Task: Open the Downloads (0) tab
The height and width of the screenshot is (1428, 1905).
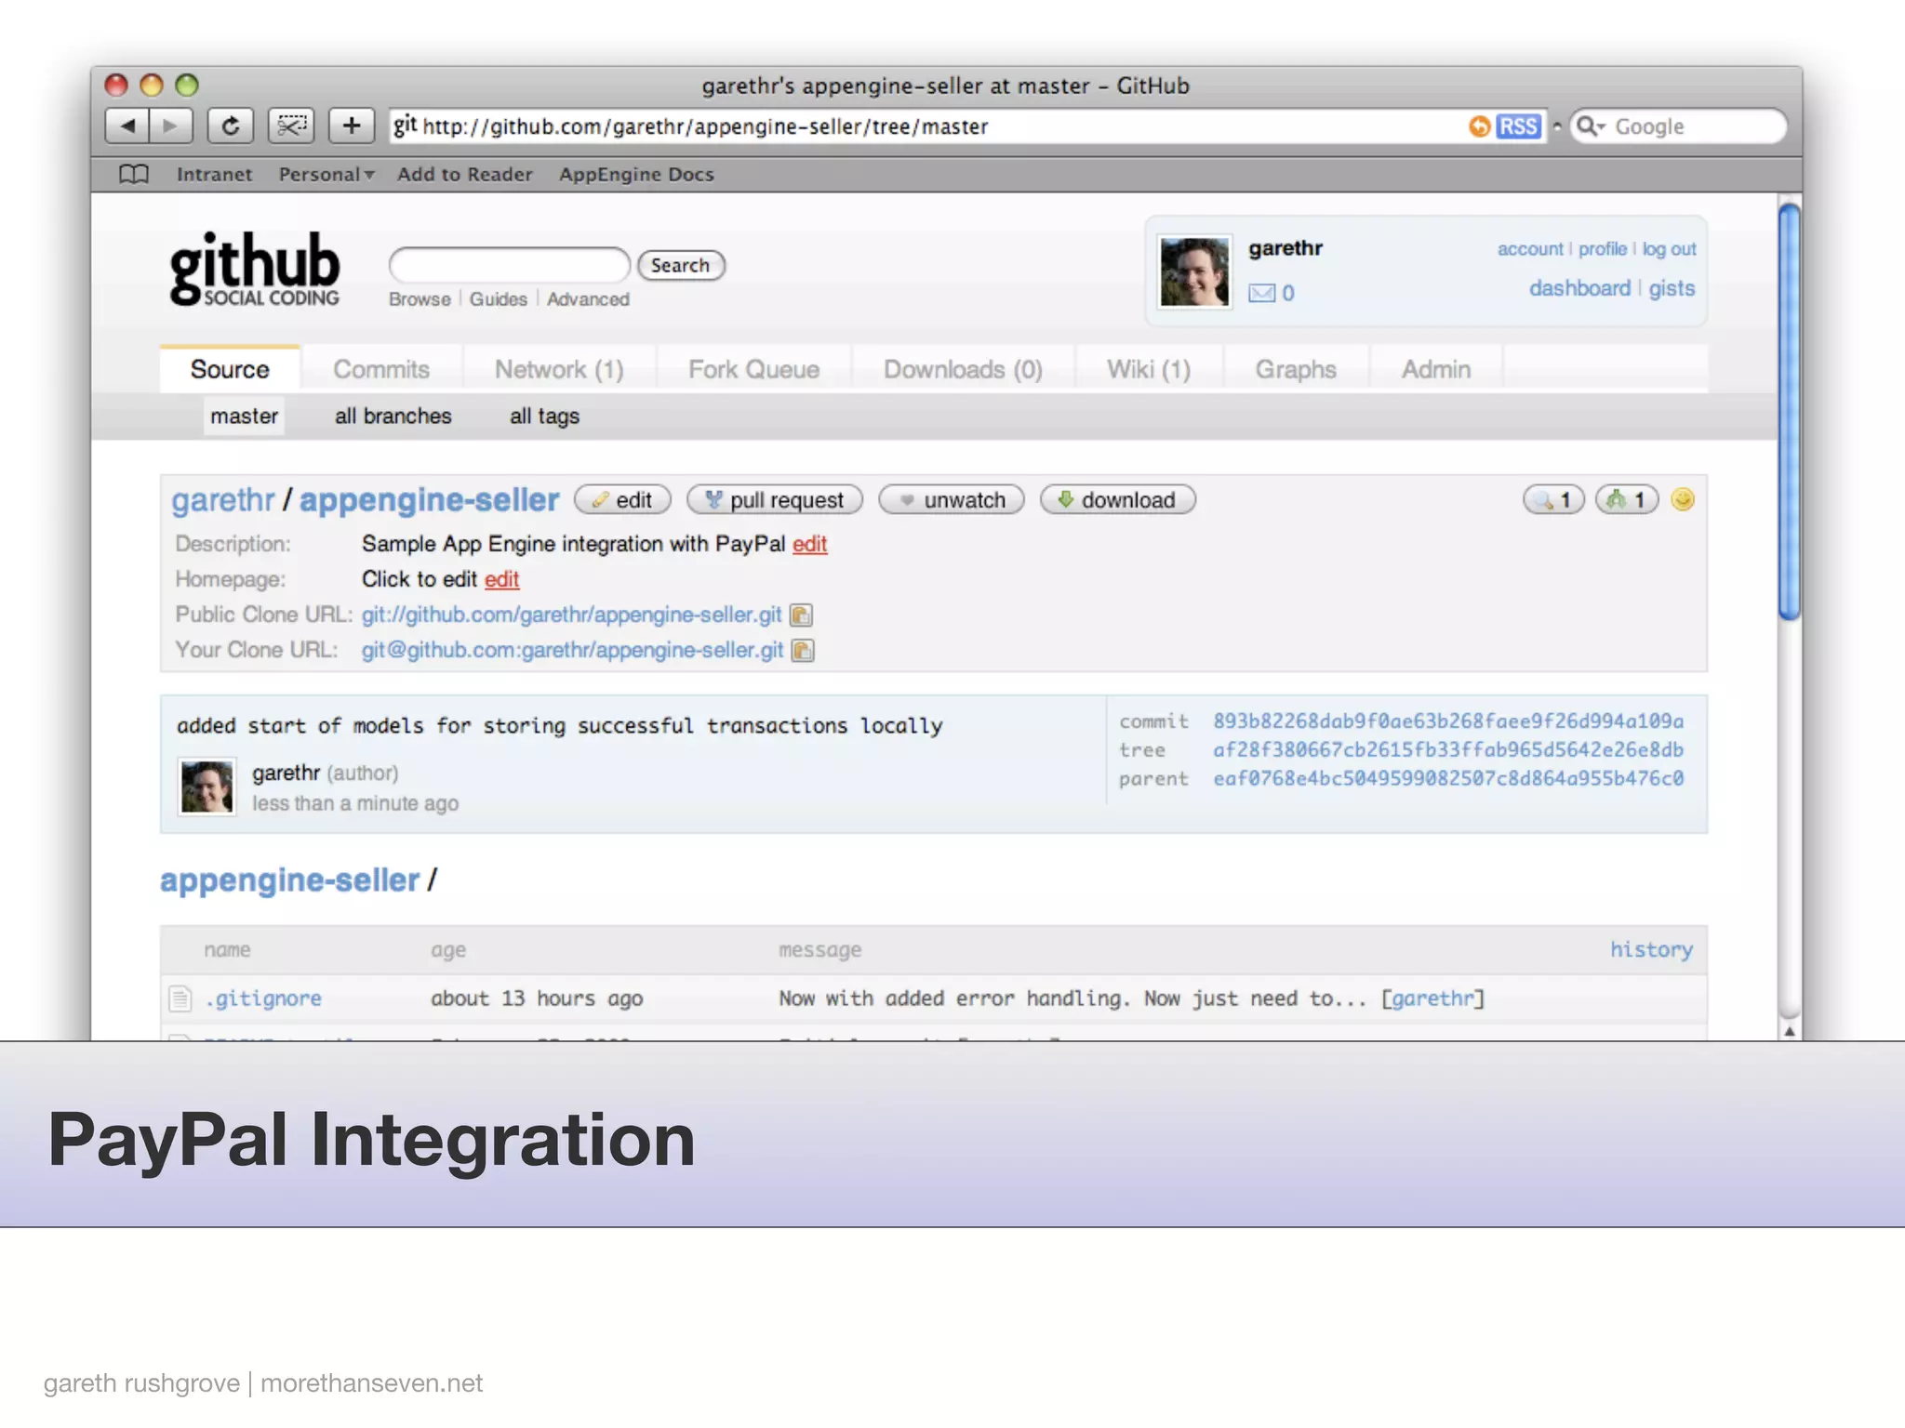Action: (963, 369)
